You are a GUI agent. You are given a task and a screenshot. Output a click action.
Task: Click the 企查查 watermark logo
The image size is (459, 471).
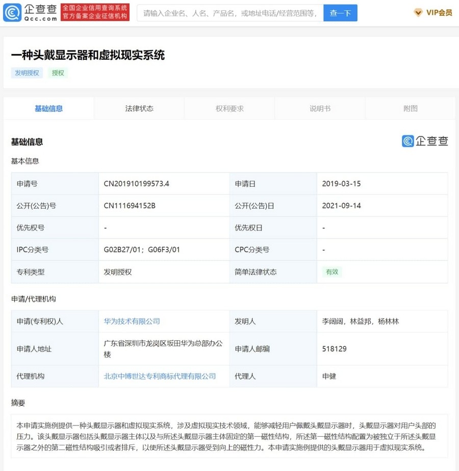(x=424, y=141)
